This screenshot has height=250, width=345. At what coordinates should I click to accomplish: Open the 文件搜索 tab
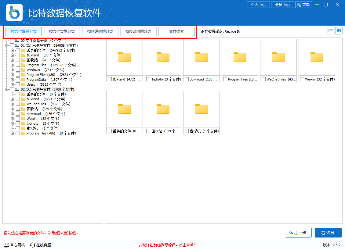click(176, 31)
